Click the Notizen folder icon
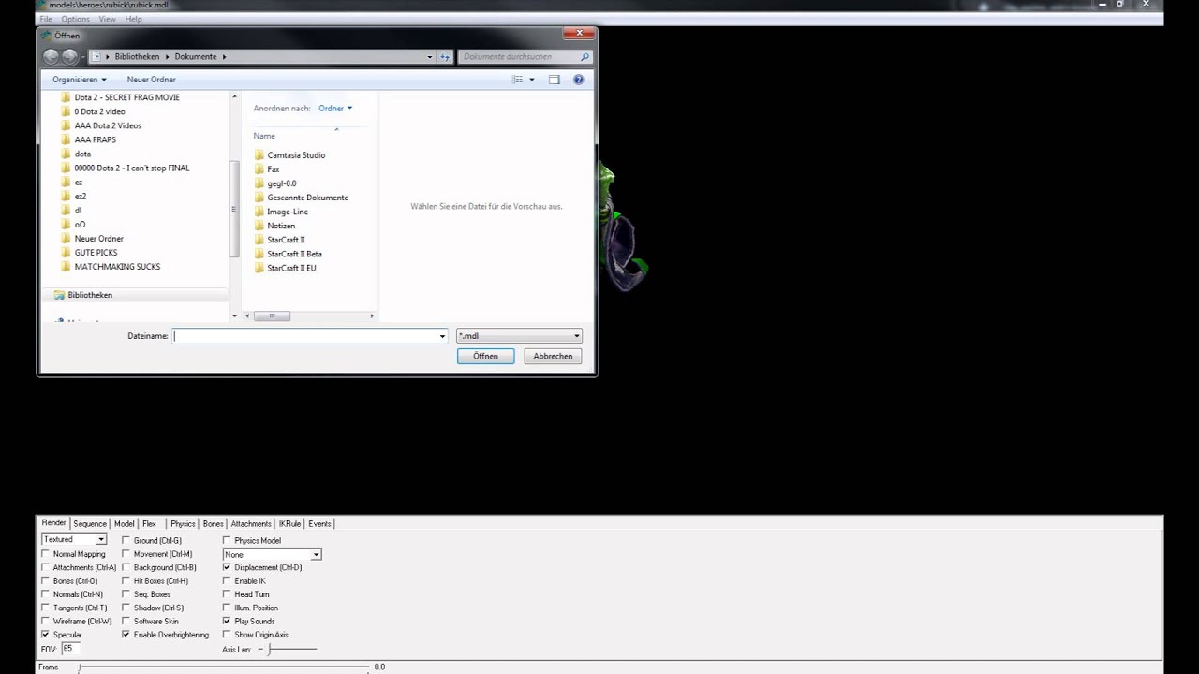The width and height of the screenshot is (1199, 674). [259, 226]
